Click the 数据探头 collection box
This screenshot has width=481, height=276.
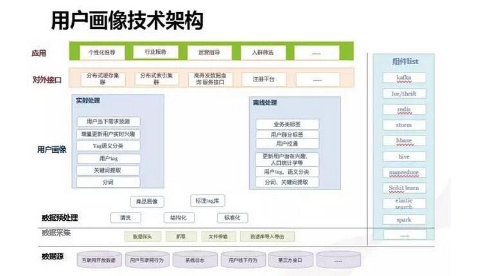[x=143, y=237]
